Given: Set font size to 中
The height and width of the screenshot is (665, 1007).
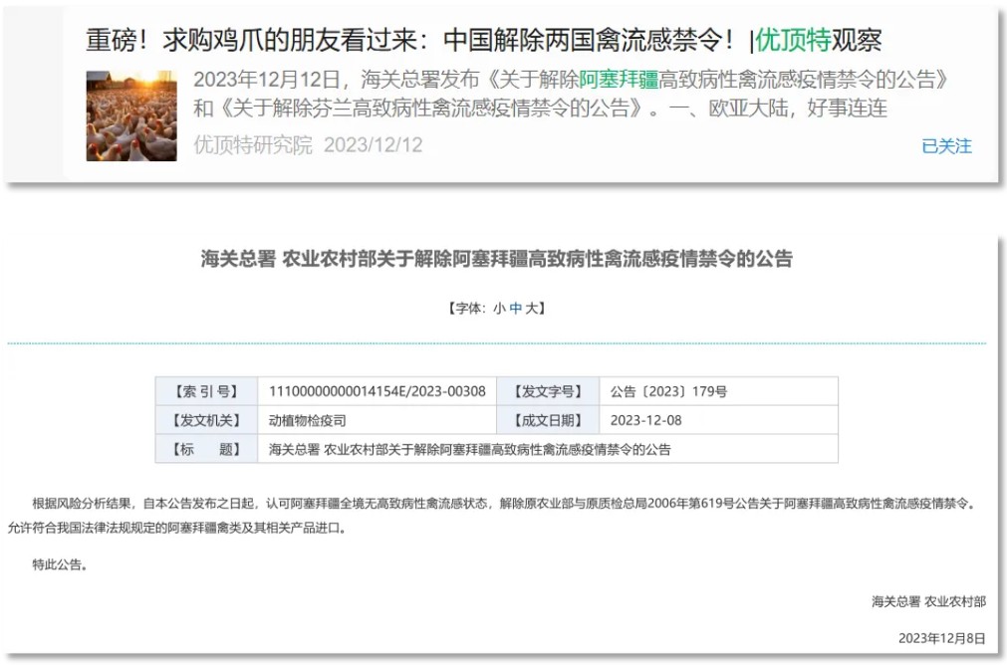Looking at the screenshot, I should (x=516, y=308).
